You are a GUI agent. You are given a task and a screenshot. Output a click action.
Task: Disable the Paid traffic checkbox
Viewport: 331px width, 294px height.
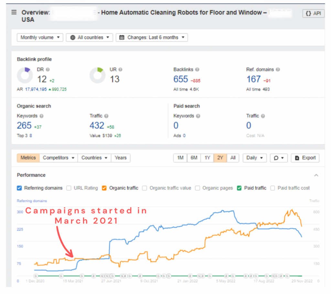click(239, 188)
